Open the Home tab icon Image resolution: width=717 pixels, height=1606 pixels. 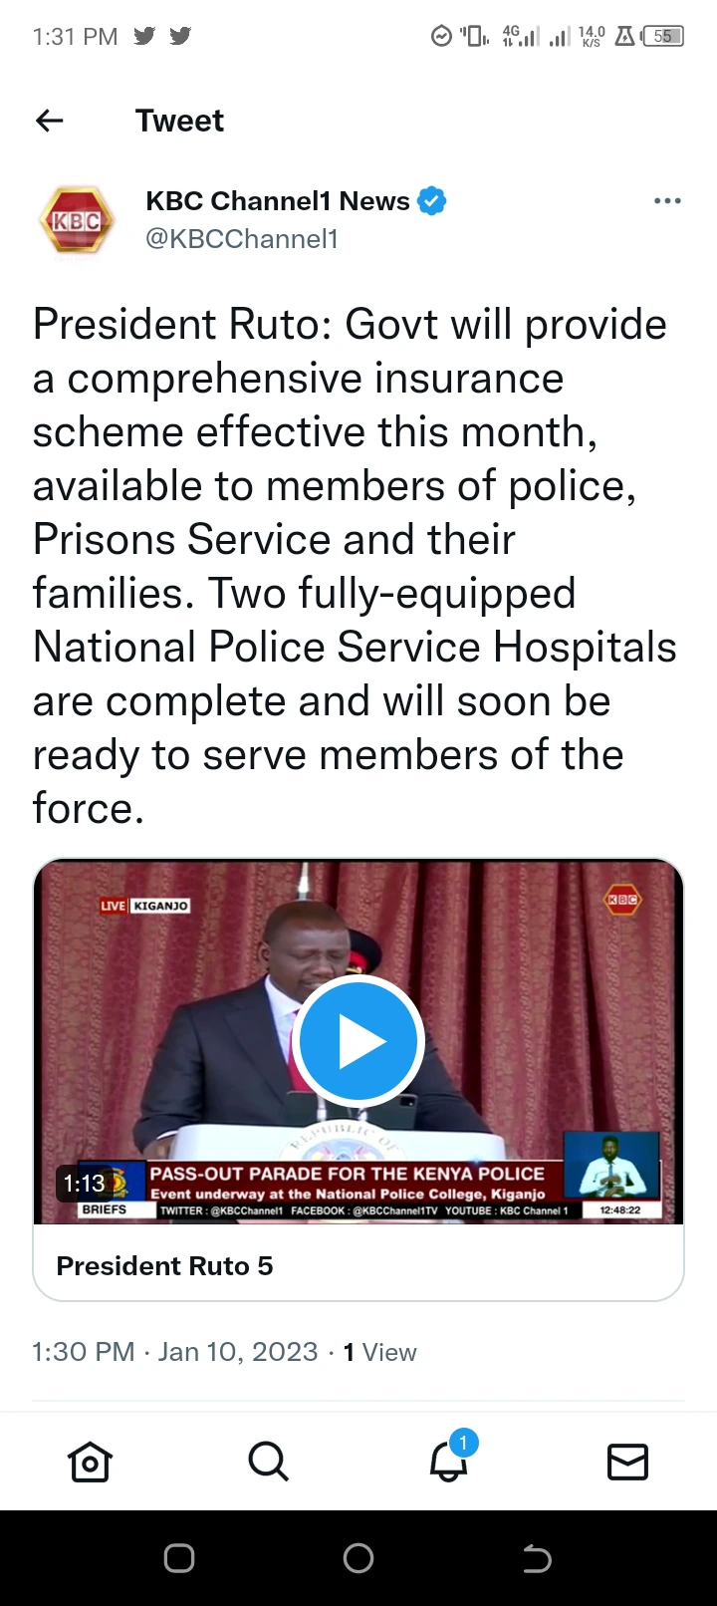(x=90, y=1462)
